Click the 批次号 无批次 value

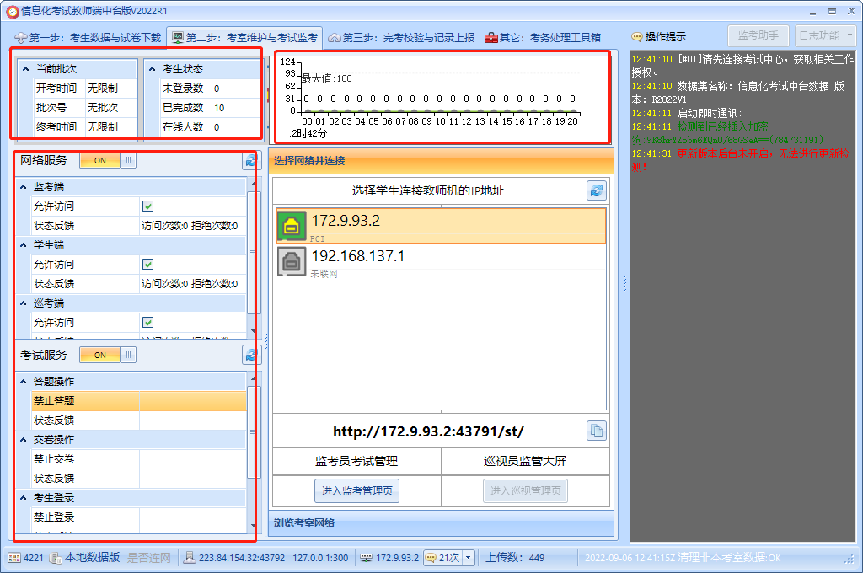pyautogui.click(x=110, y=108)
